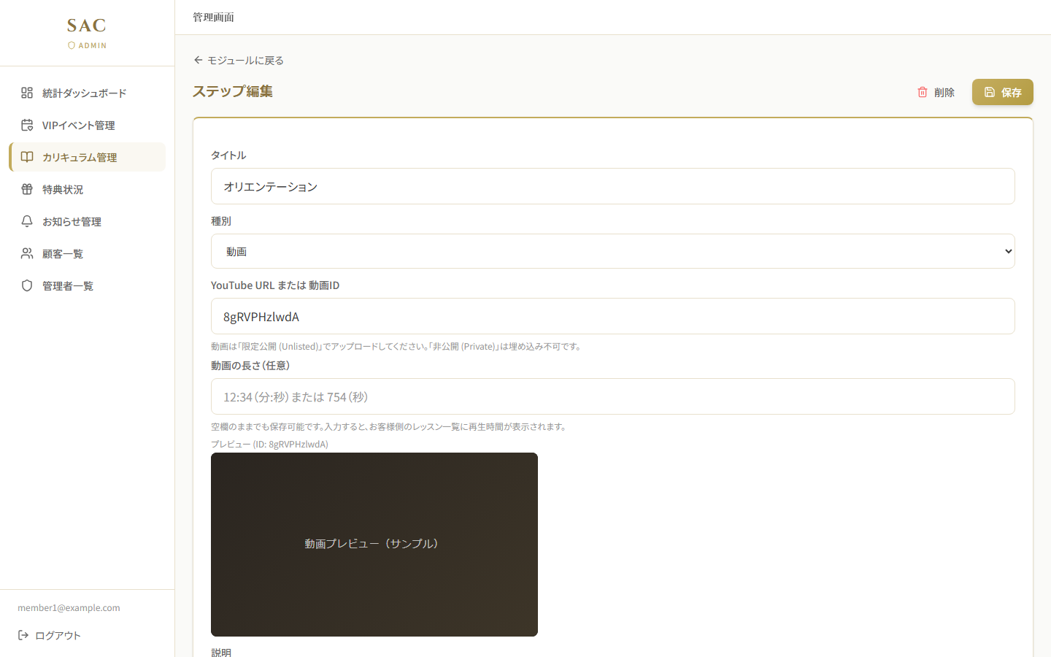Click the ログアウト link
Viewport: 1051px width, 657px height.
pos(49,635)
